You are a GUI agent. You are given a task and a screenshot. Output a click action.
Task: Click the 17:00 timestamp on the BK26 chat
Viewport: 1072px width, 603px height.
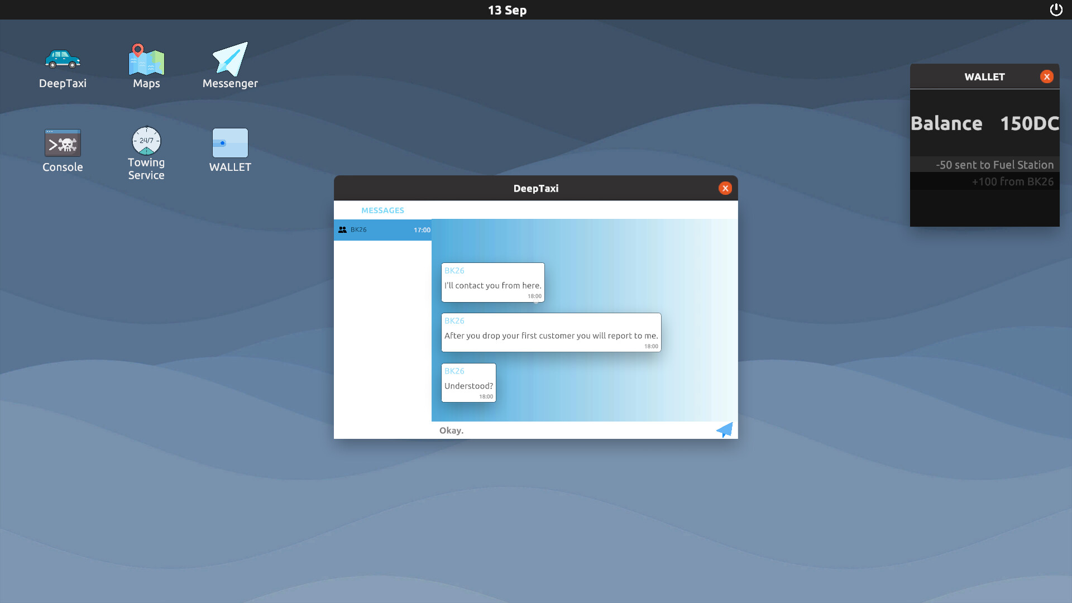click(x=422, y=229)
